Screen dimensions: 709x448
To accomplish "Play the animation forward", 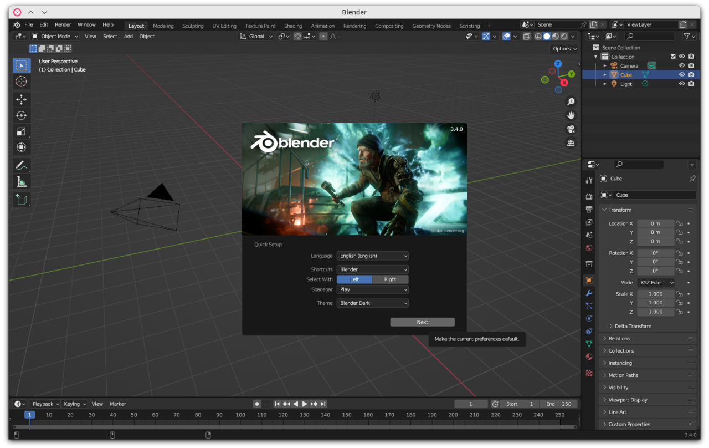I will tap(305, 404).
